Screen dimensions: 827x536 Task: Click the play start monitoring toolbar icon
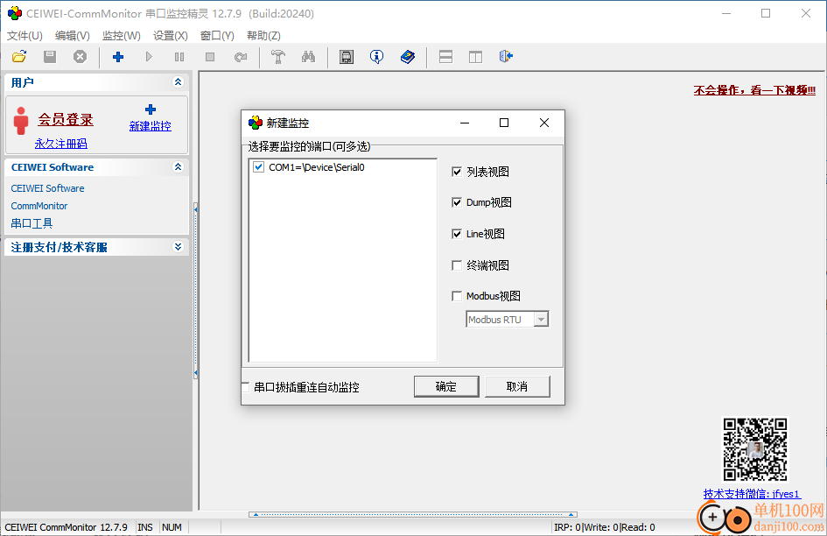[x=149, y=57]
